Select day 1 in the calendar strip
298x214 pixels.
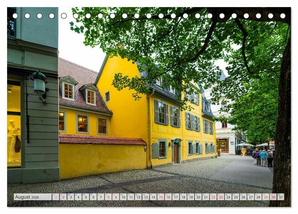coord(56,197)
